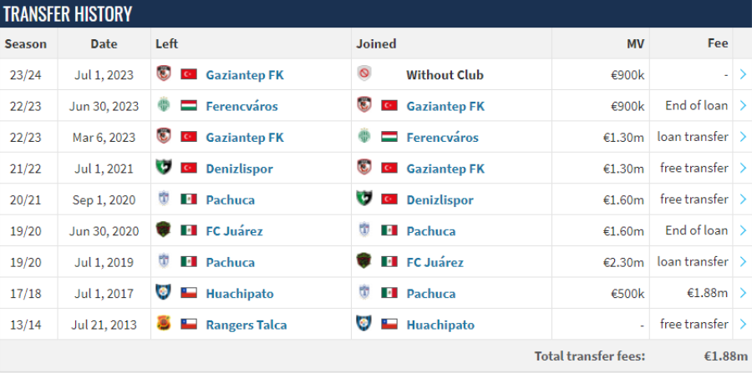This screenshot has height=373, width=752.
Task: Click the Fee column header
Action: click(718, 43)
